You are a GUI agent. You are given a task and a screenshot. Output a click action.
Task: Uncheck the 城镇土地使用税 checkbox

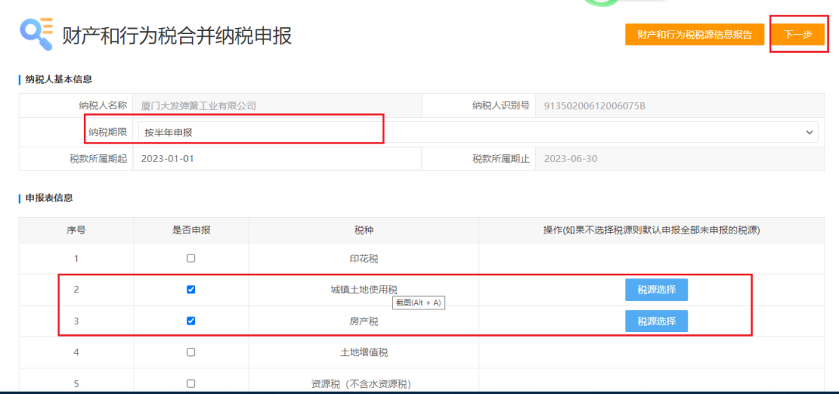point(191,289)
